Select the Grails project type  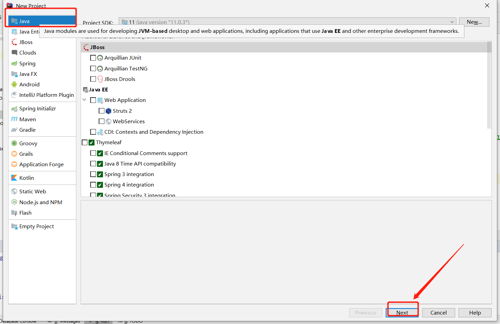(x=42, y=154)
